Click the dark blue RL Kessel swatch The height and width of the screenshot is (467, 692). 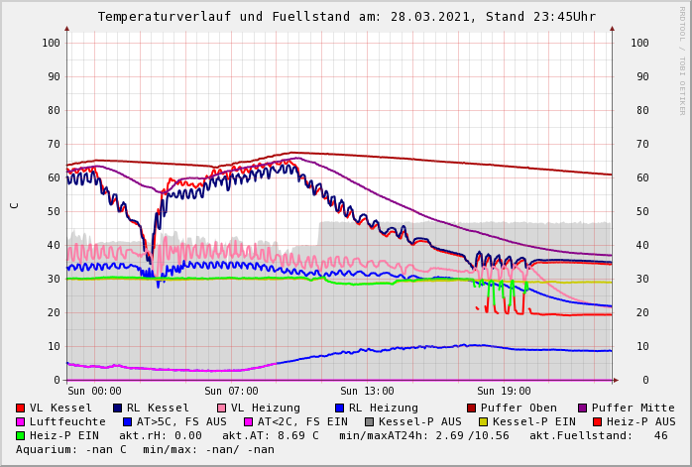[x=117, y=408]
